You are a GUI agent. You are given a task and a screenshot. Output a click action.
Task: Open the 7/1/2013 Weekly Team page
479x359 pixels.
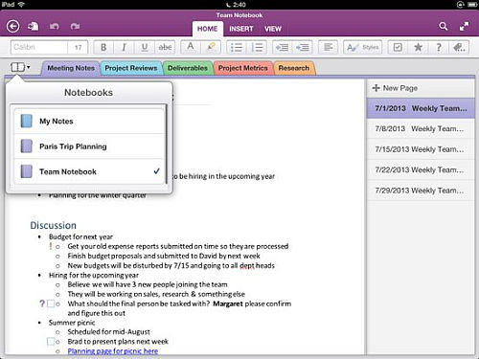coord(421,108)
